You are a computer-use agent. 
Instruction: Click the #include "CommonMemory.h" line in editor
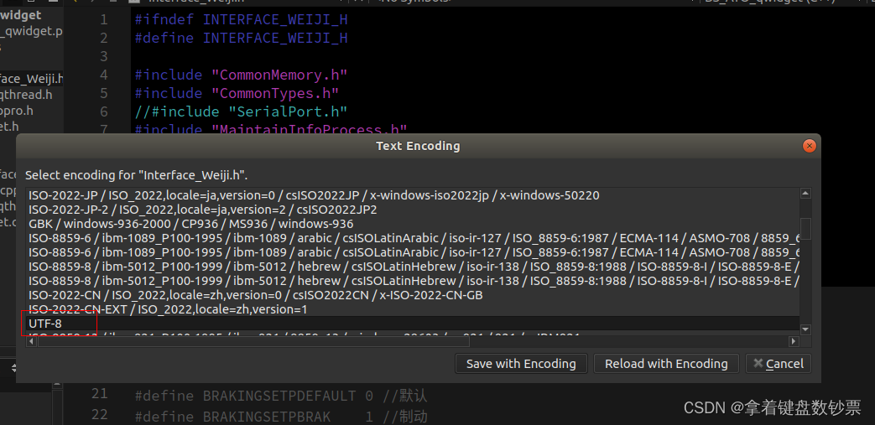[x=241, y=75]
